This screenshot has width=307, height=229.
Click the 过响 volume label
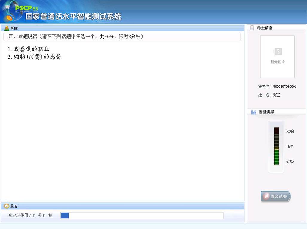290,131
